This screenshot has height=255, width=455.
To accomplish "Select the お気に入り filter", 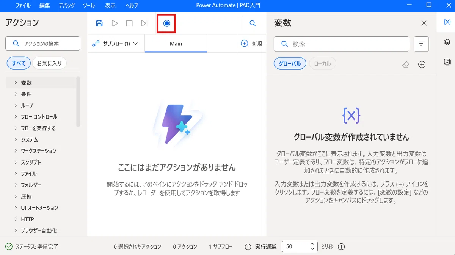I will coord(49,63).
